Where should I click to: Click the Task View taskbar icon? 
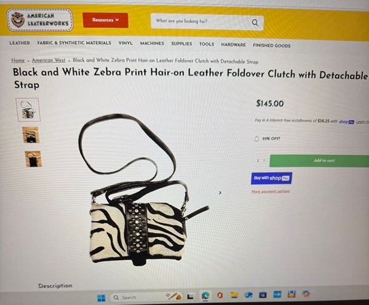click(x=190, y=297)
